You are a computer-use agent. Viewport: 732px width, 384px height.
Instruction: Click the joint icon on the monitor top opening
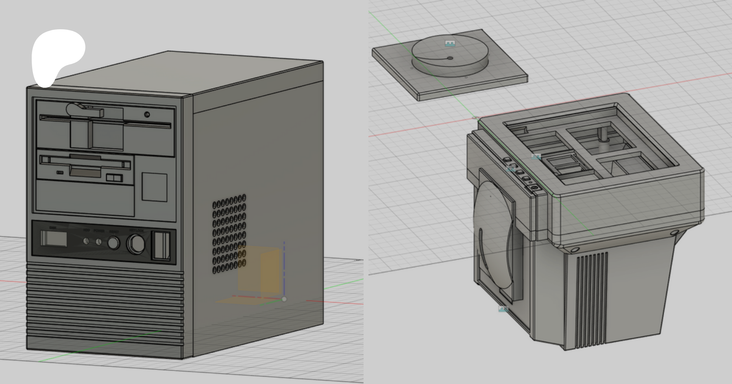[x=536, y=156]
